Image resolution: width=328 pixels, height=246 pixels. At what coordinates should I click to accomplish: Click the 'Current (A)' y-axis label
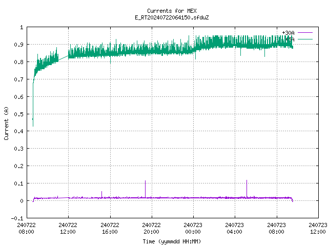tap(6, 123)
